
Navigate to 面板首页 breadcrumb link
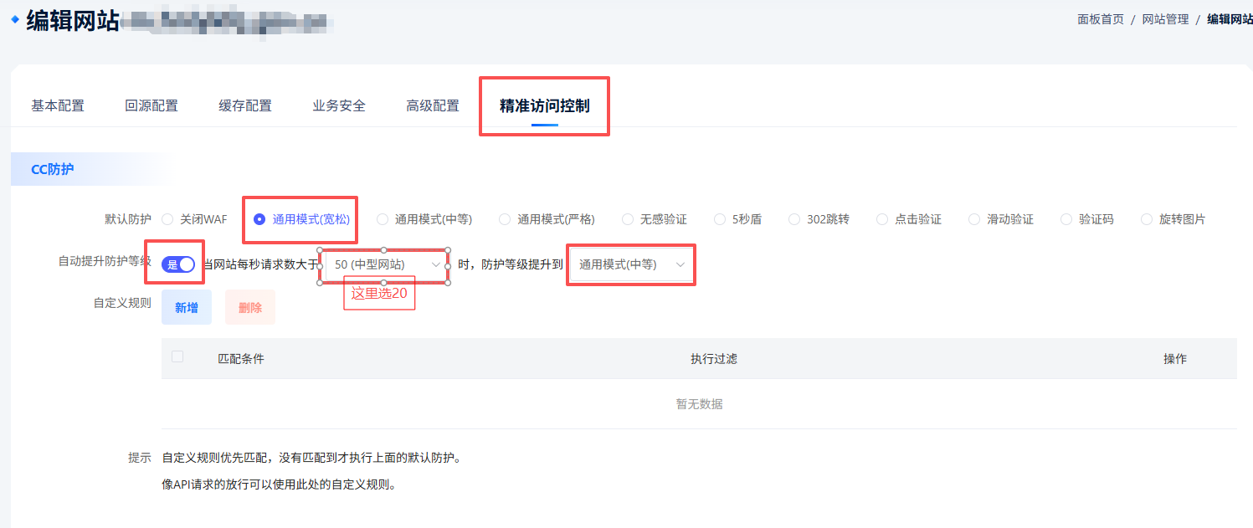click(x=1101, y=19)
